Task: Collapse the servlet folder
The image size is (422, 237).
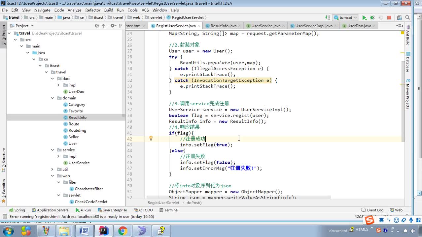Action: pyautogui.click(x=58, y=195)
